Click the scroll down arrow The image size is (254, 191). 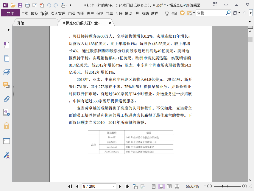point(250,180)
